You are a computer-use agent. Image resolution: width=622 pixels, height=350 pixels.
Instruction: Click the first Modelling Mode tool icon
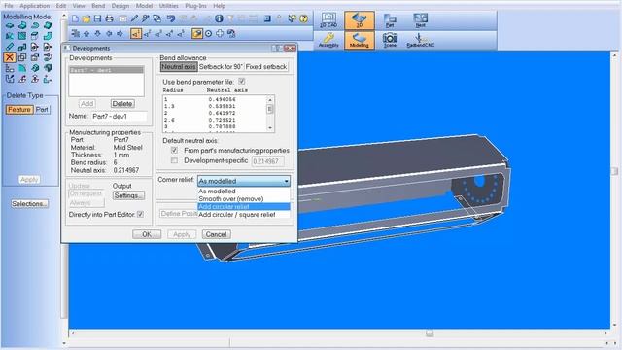point(10,26)
